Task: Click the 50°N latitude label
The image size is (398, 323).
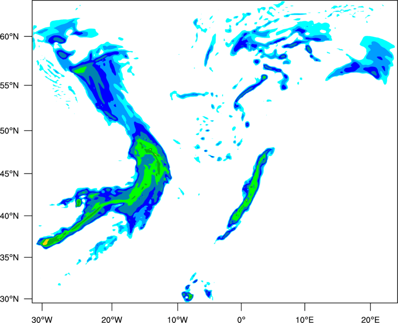Action: [x=9, y=131]
